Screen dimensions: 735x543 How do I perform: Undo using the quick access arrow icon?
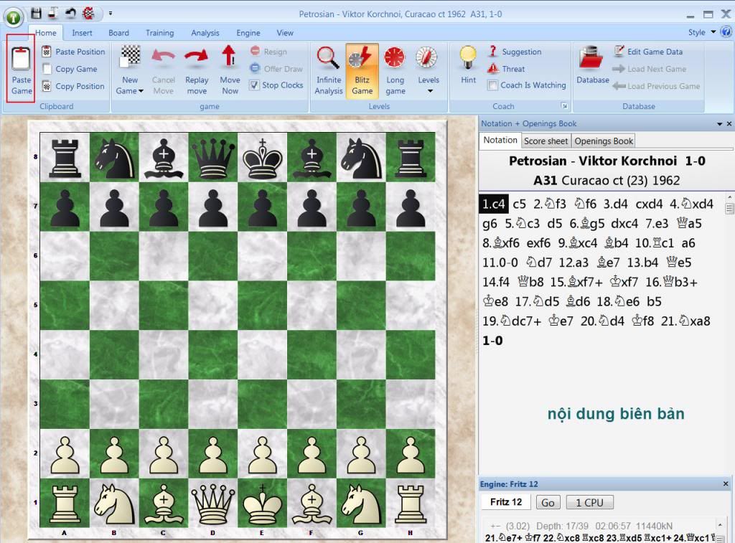71,13
